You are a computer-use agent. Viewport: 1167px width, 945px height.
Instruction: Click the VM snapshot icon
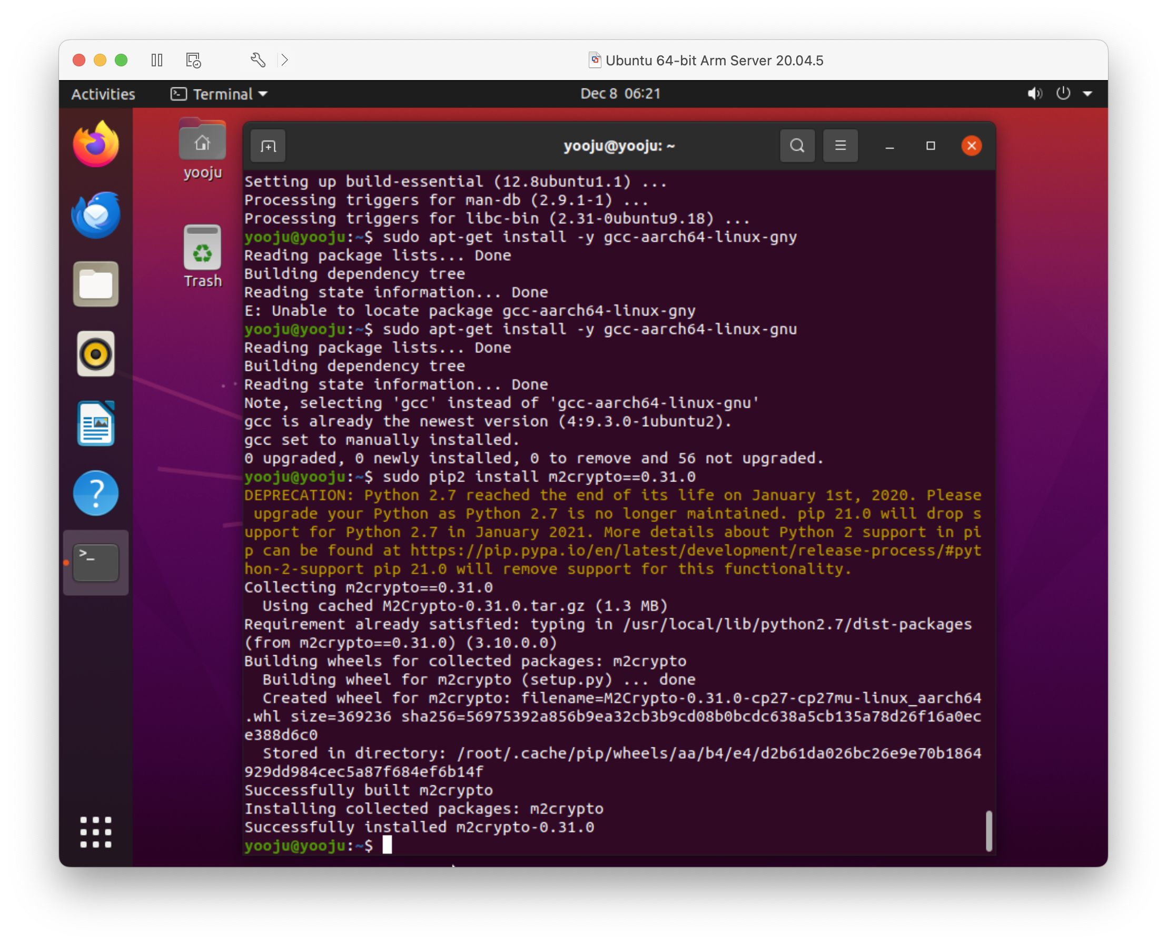click(193, 60)
